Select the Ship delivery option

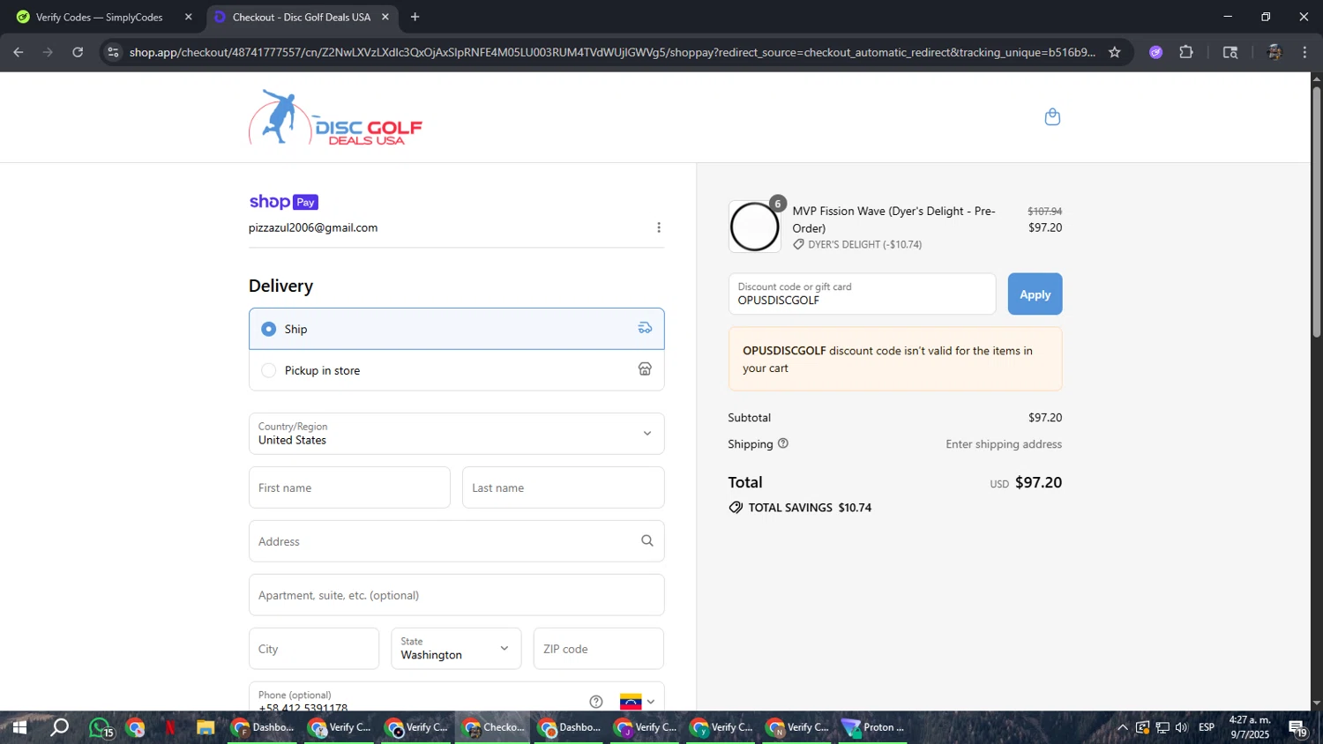tap(456, 329)
